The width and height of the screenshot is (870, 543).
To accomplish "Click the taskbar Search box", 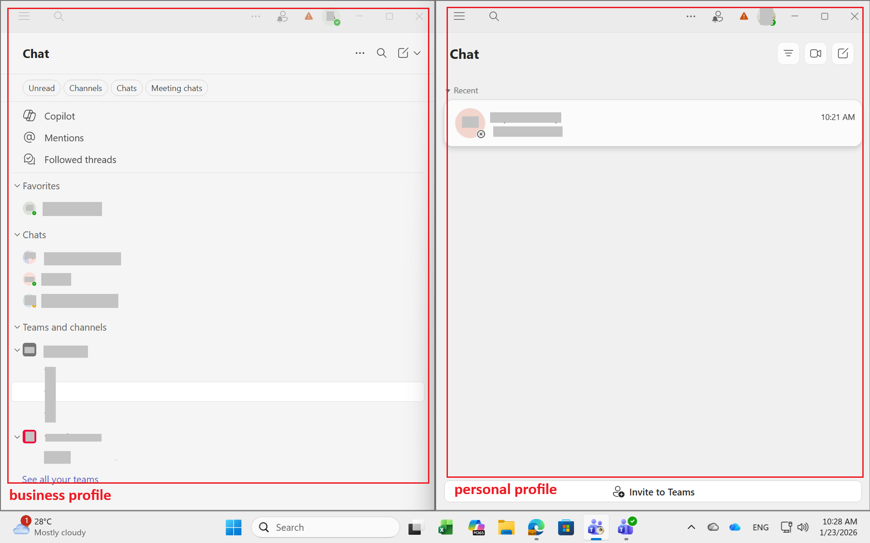I will point(325,527).
